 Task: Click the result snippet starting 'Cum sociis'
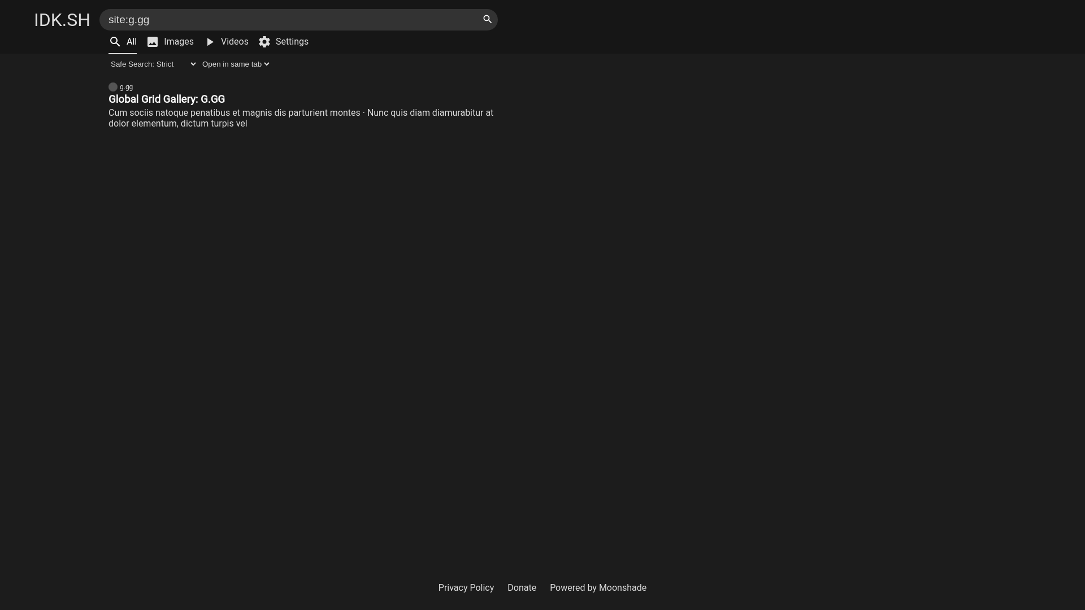pos(301,118)
